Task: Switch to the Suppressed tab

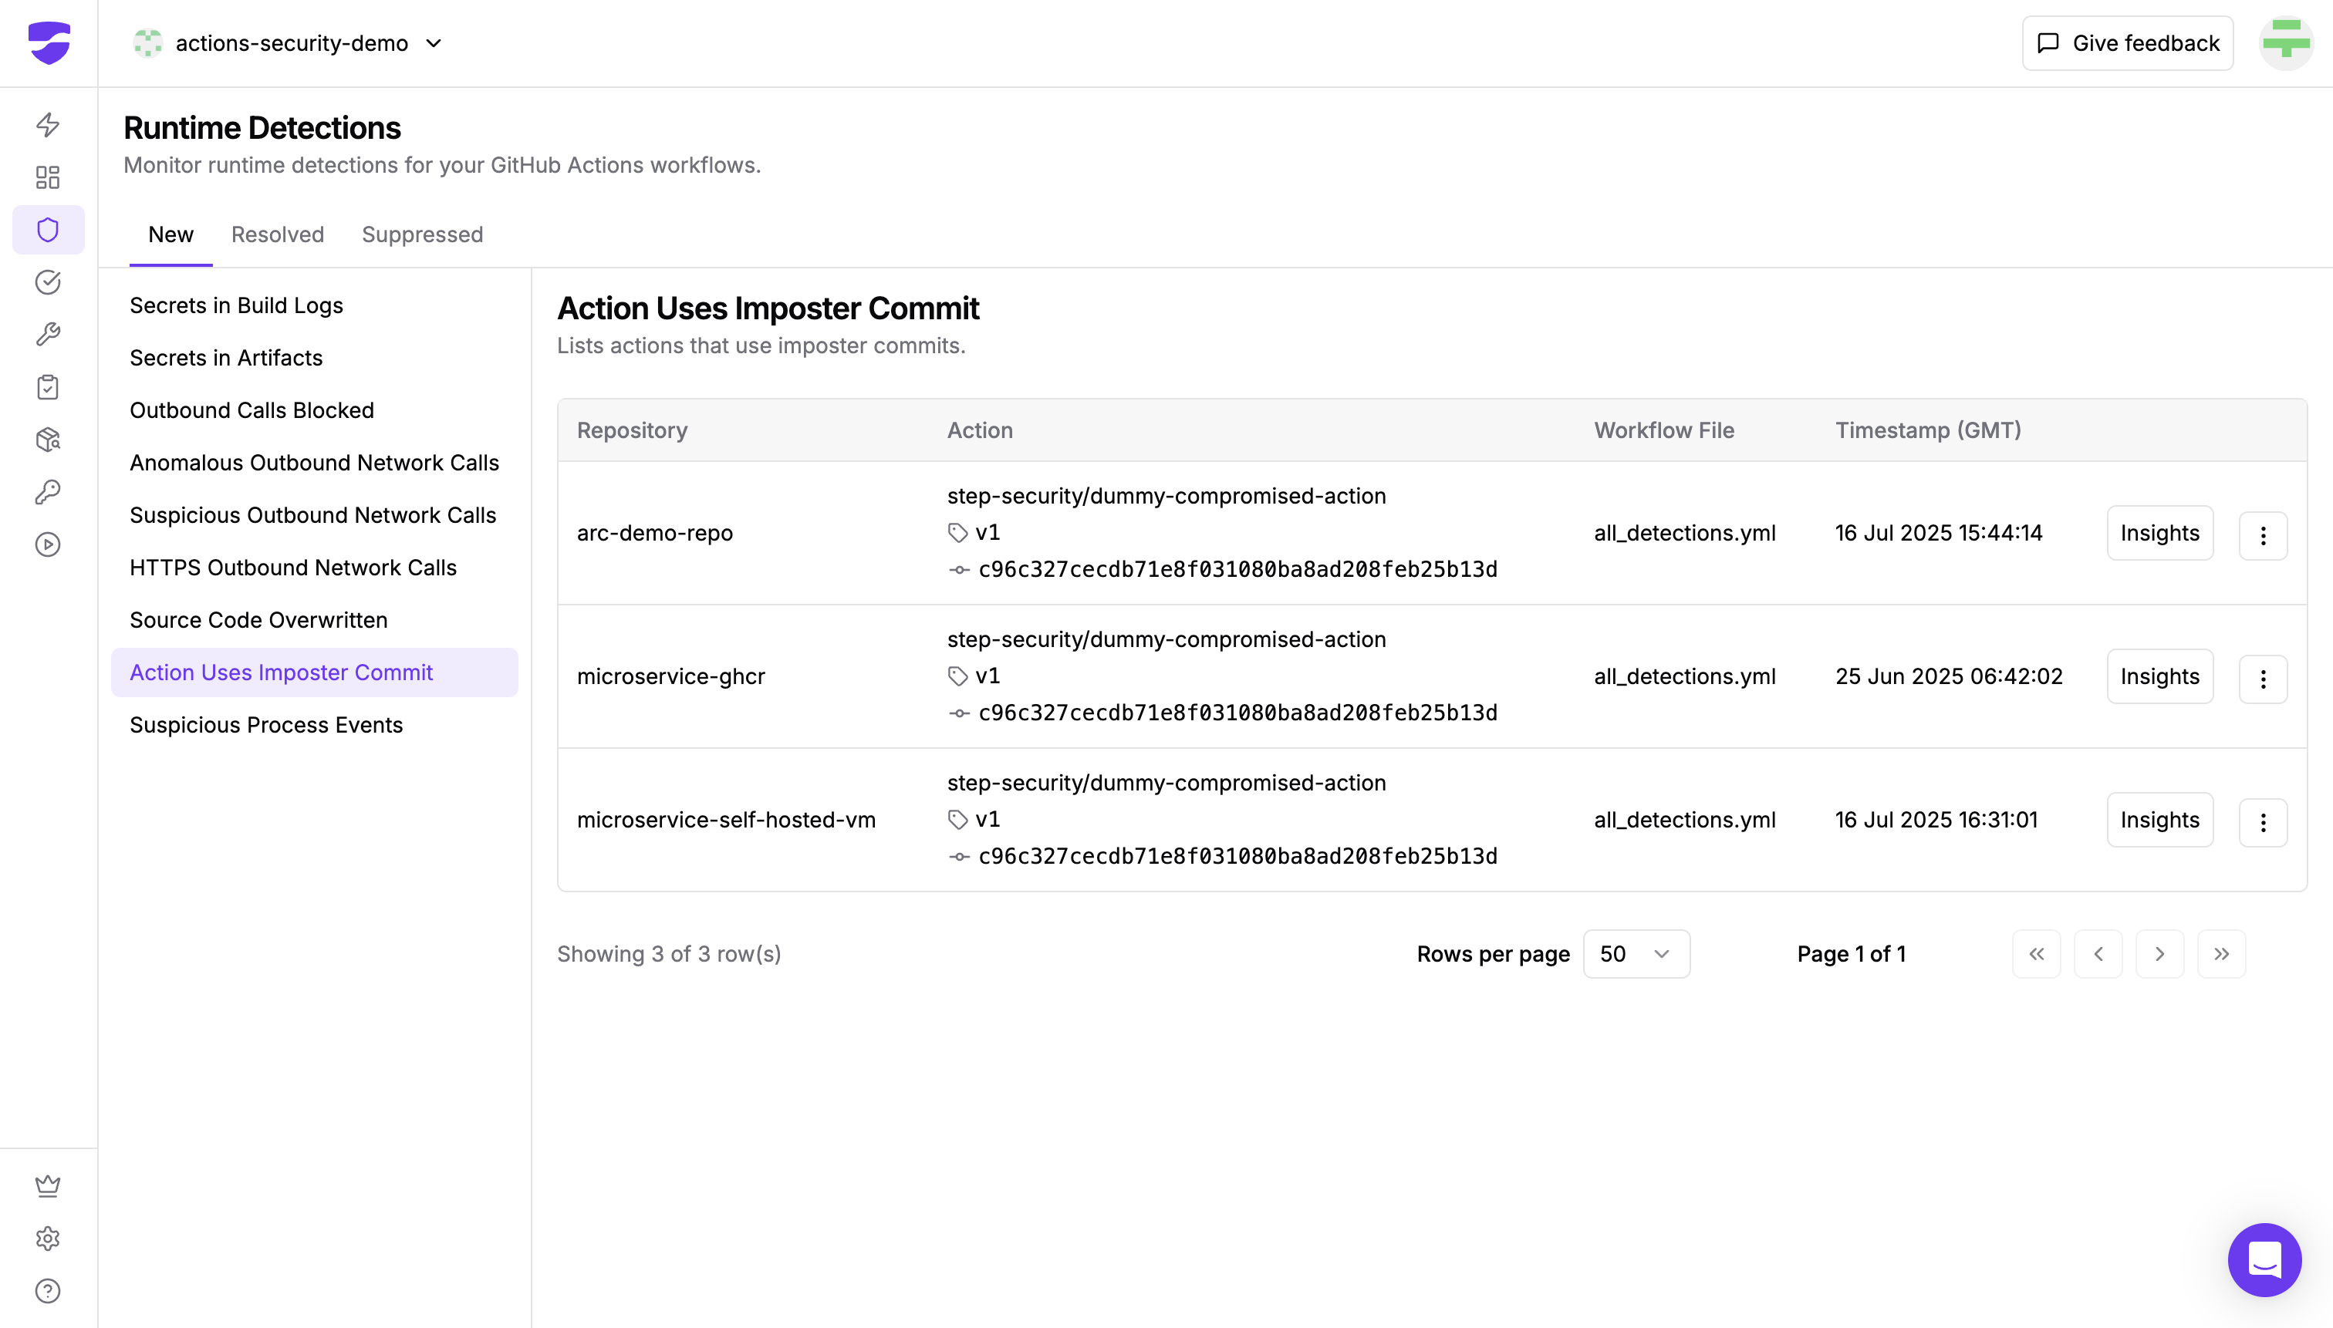Action: click(421, 234)
